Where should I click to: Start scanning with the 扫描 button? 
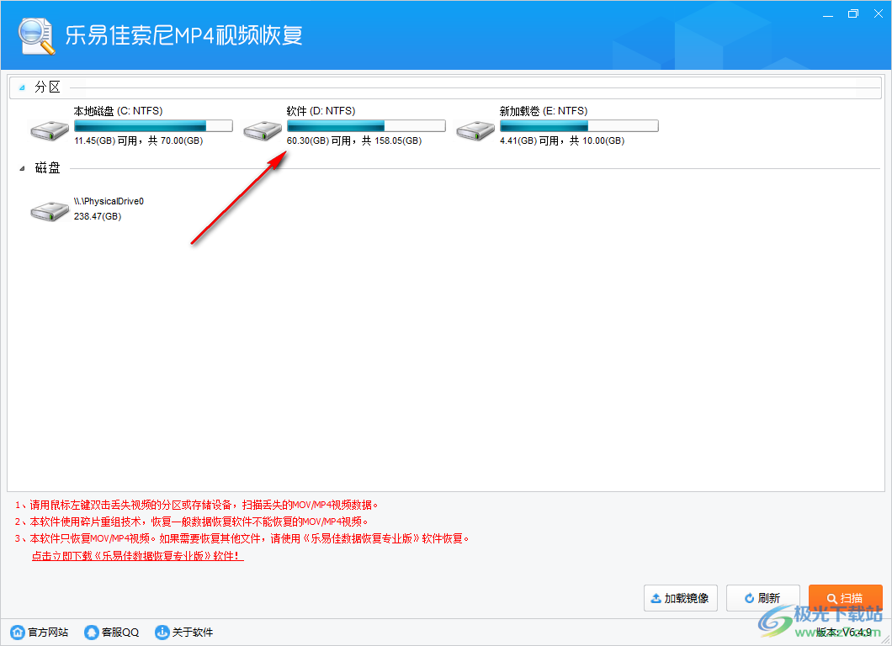pos(846,598)
